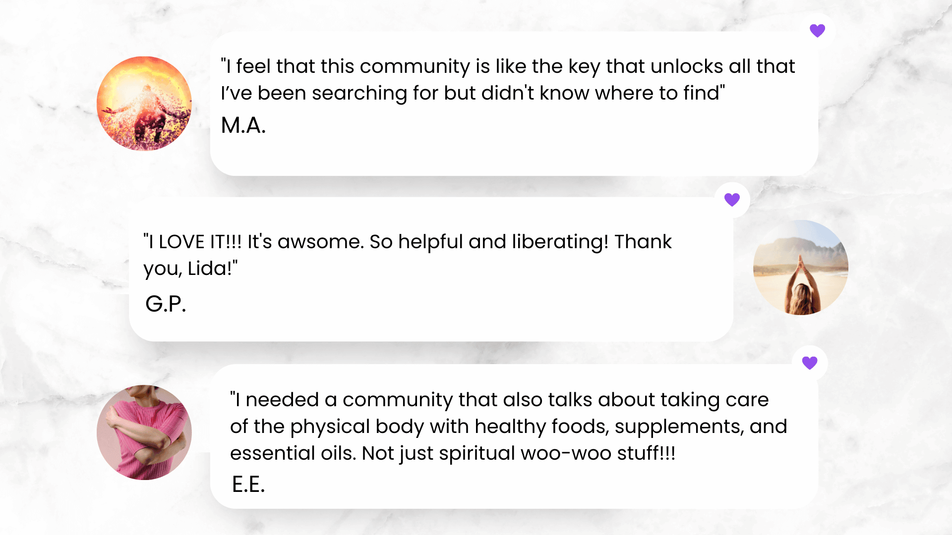Click the purple heart on M.A.'s testimonial
952x535 pixels.
pos(817,31)
